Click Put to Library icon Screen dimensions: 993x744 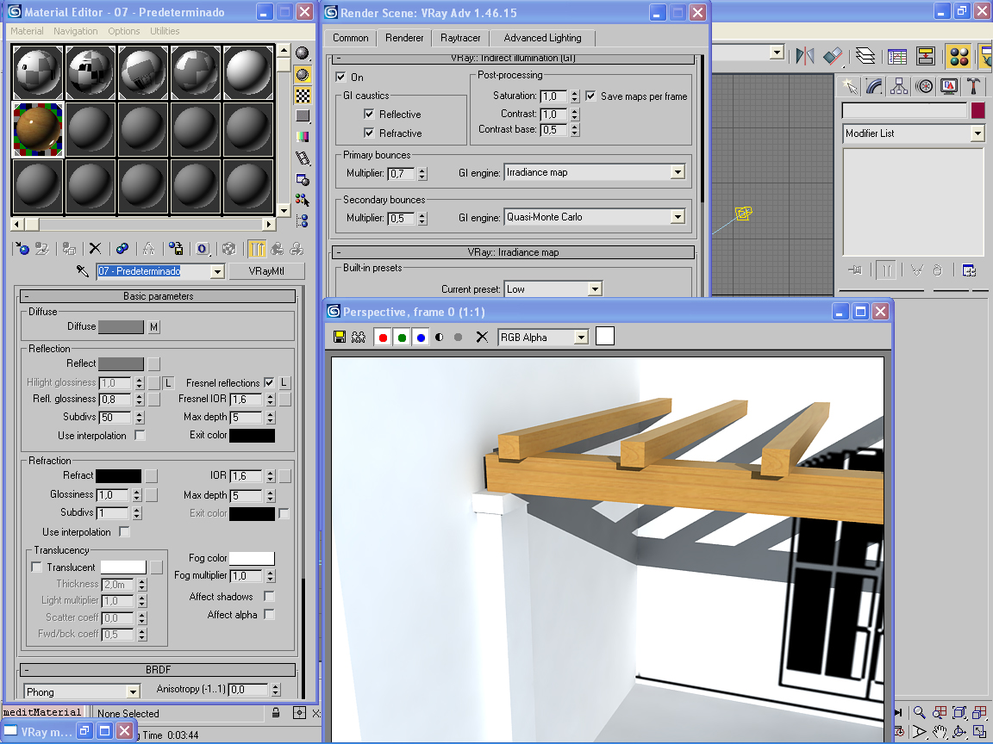[176, 249]
